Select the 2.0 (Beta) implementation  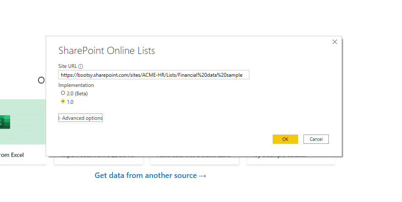coord(63,93)
